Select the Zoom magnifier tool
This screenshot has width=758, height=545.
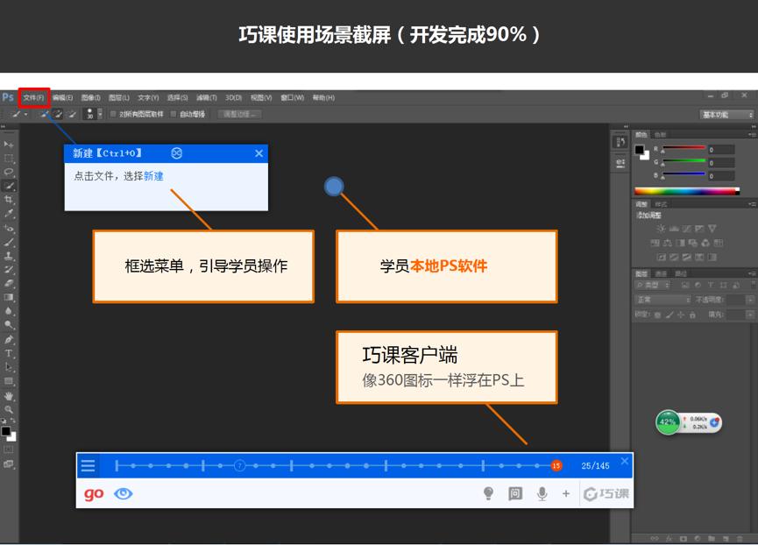pyautogui.click(x=9, y=409)
